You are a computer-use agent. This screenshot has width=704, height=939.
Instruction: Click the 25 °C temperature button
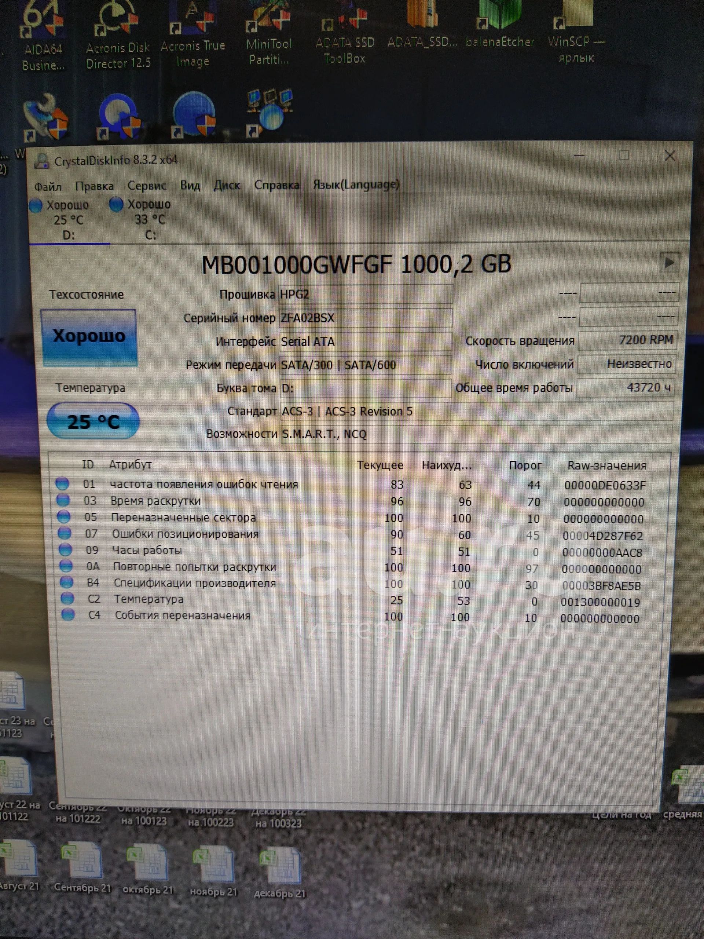click(x=93, y=421)
